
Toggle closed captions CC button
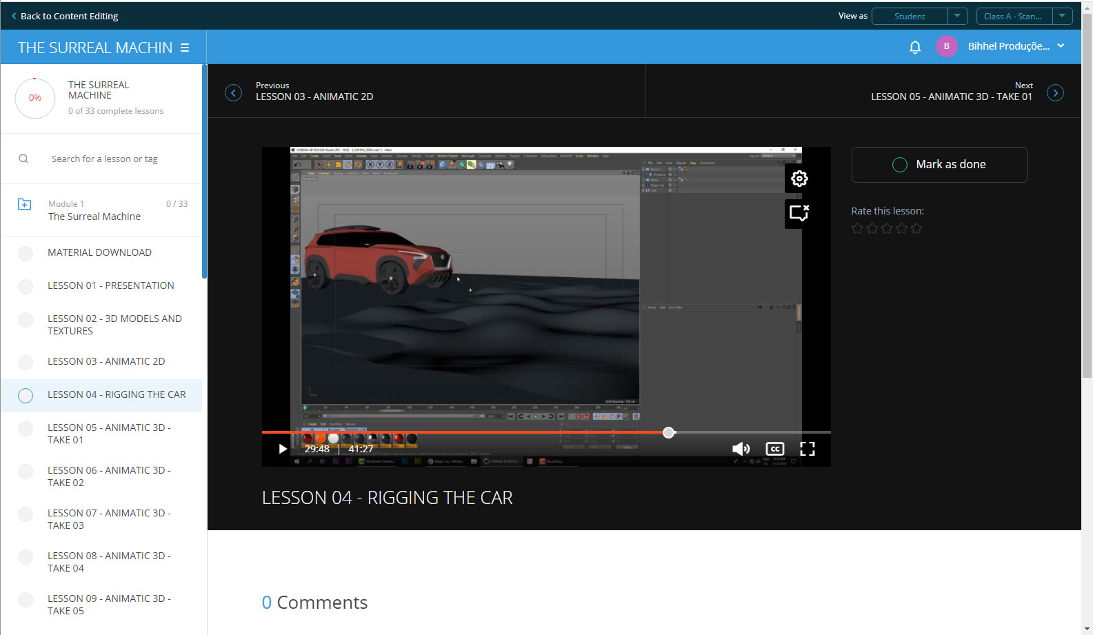coord(775,449)
